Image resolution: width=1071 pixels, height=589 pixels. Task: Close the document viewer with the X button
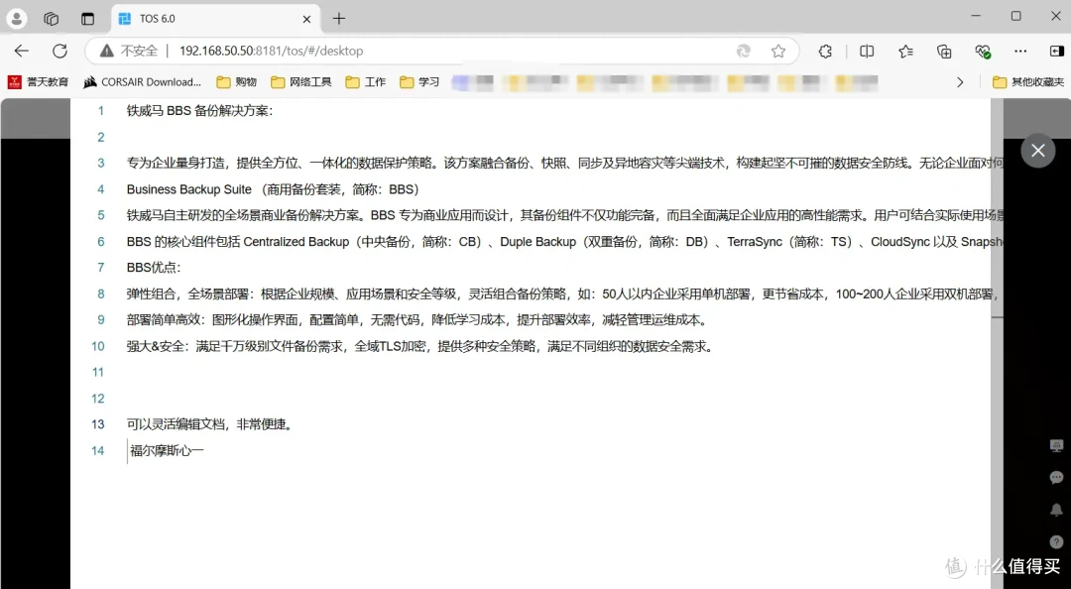(x=1037, y=151)
